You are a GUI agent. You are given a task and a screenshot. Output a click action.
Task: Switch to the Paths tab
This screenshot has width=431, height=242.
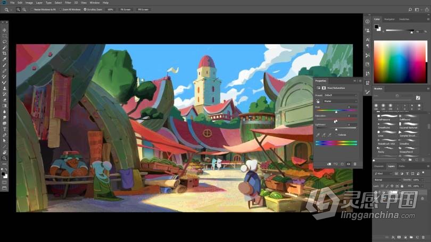402,166
